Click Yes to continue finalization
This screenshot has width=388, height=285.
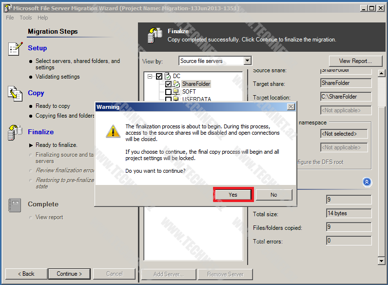[233, 195]
